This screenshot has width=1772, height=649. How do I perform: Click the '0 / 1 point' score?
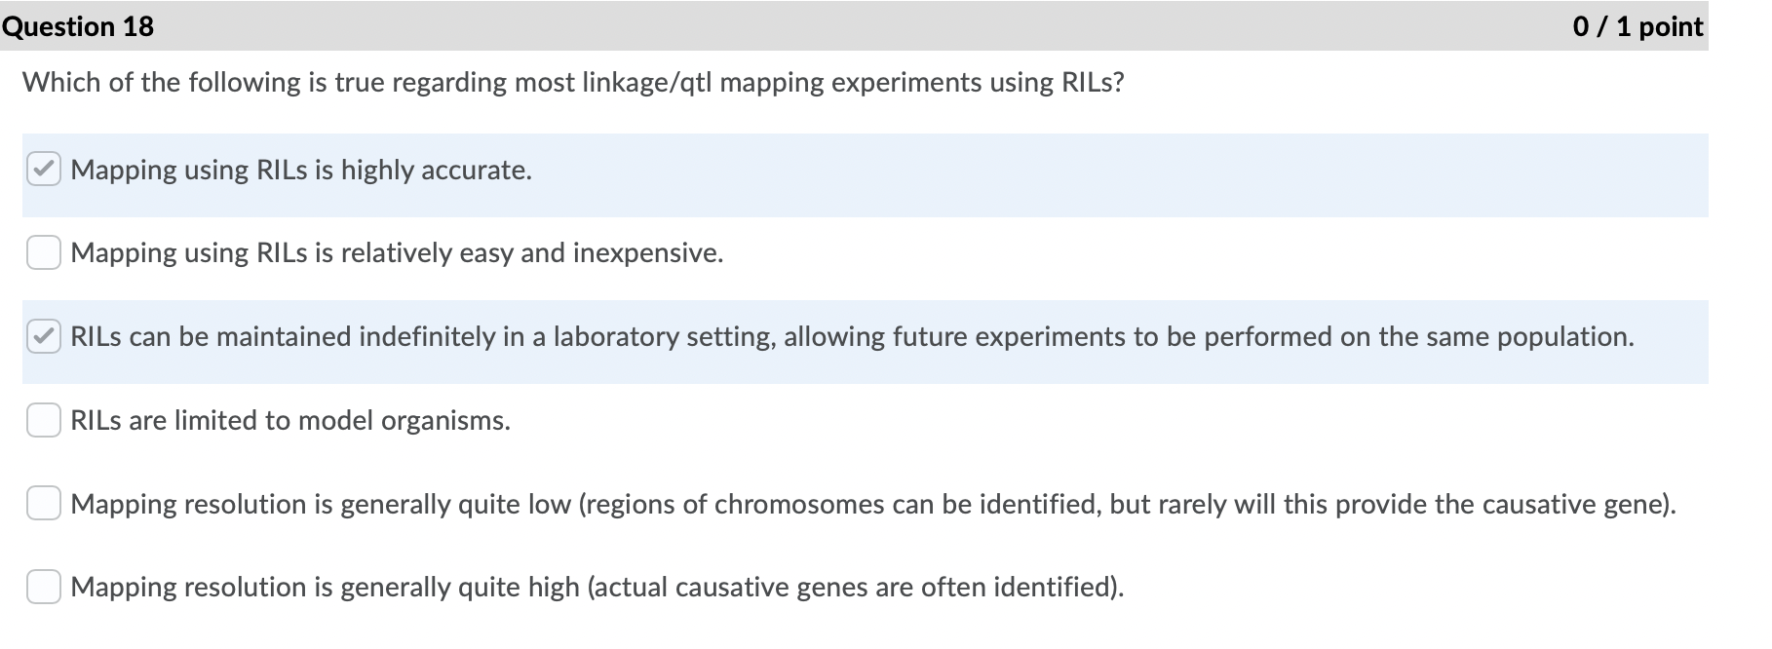click(x=1637, y=26)
